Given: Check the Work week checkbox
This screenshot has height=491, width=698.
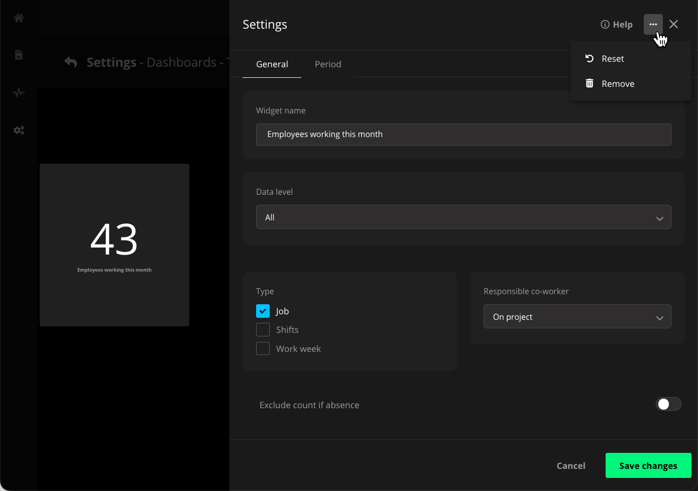Looking at the screenshot, I should (x=263, y=348).
